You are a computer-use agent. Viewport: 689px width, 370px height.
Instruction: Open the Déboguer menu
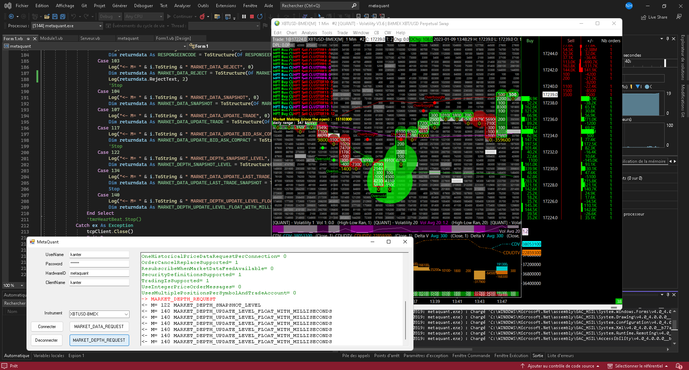tap(143, 6)
